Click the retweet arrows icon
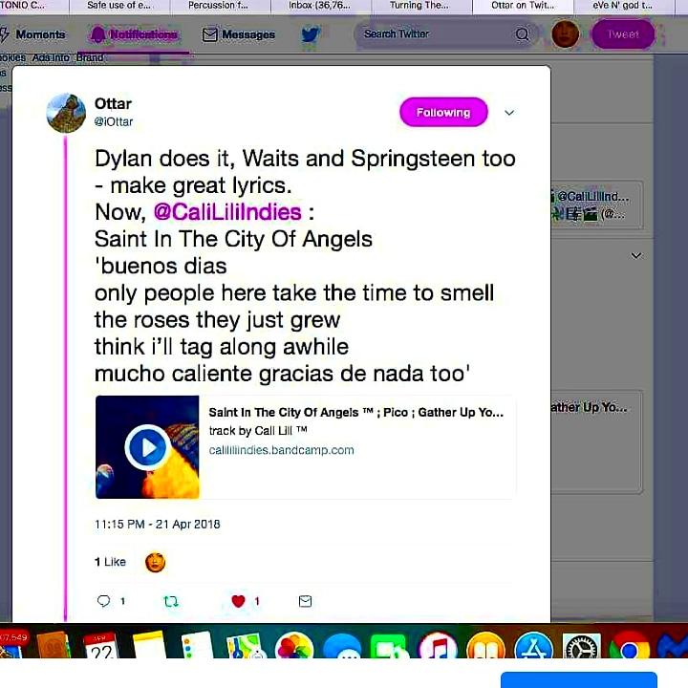The width and height of the screenshot is (688, 688). [x=171, y=601]
